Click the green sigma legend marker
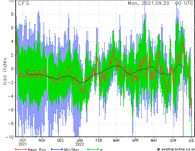Image resolution: width=195 pixels, height=151 pixels. (93, 149)
